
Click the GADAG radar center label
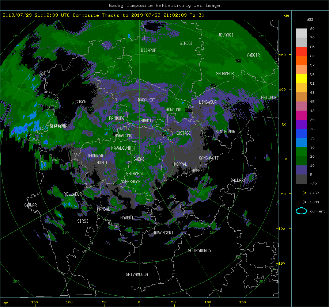[139, 159]
